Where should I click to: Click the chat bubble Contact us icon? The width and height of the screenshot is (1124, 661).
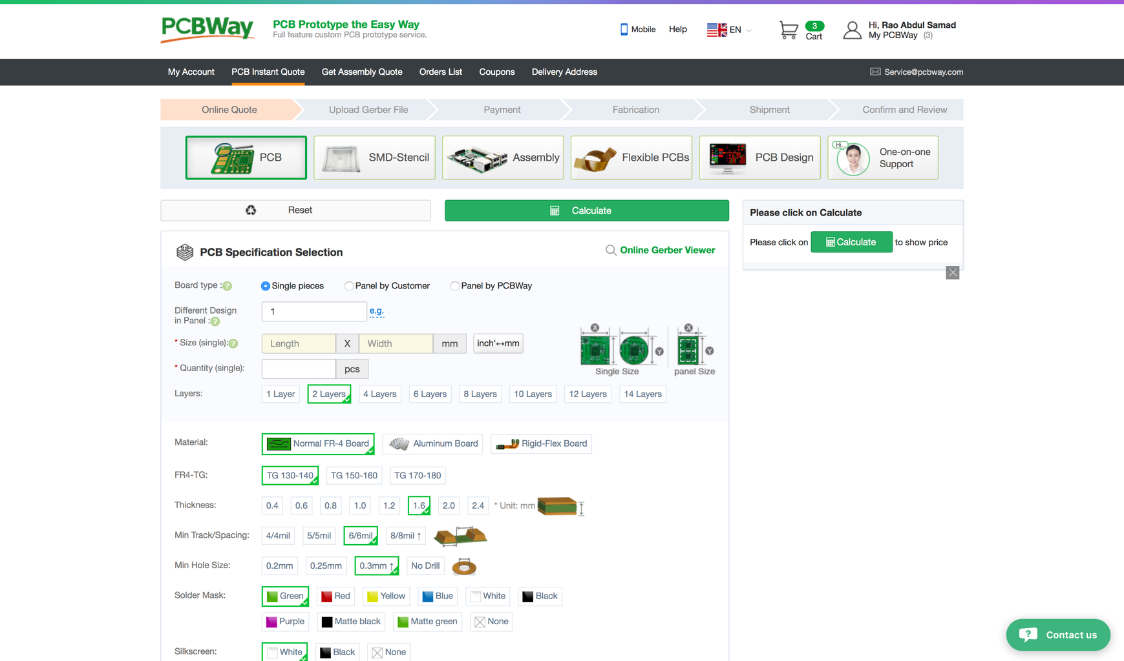coord(1028,635)
